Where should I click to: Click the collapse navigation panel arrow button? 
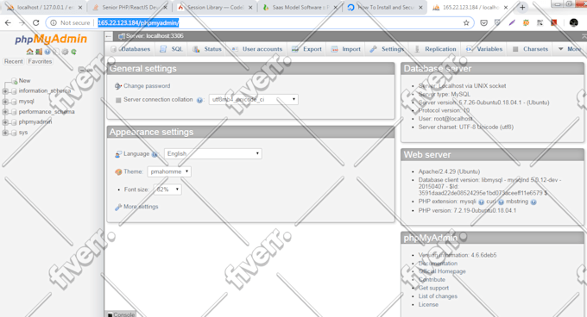pyautogui.click(x=109, y=36)
